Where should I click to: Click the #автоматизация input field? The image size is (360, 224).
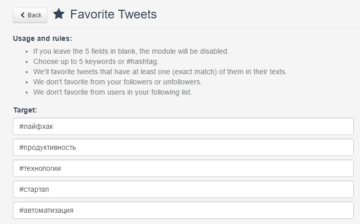click(x=183, y=210)
